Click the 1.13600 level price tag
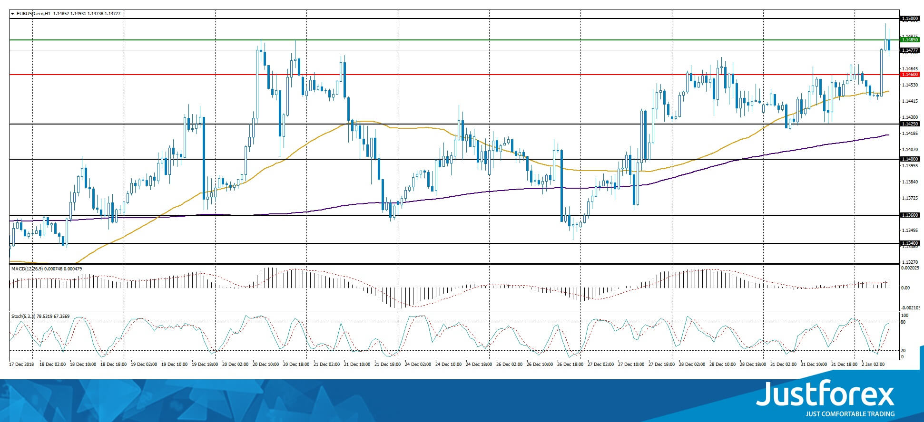The image size is (924, 422). (910, 215)
